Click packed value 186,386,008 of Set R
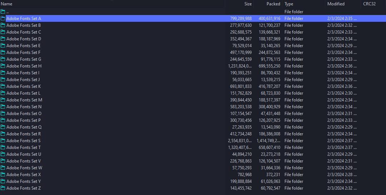Image resolution: width=386 pixels, height=195 pixels. [x=269, y=134]
